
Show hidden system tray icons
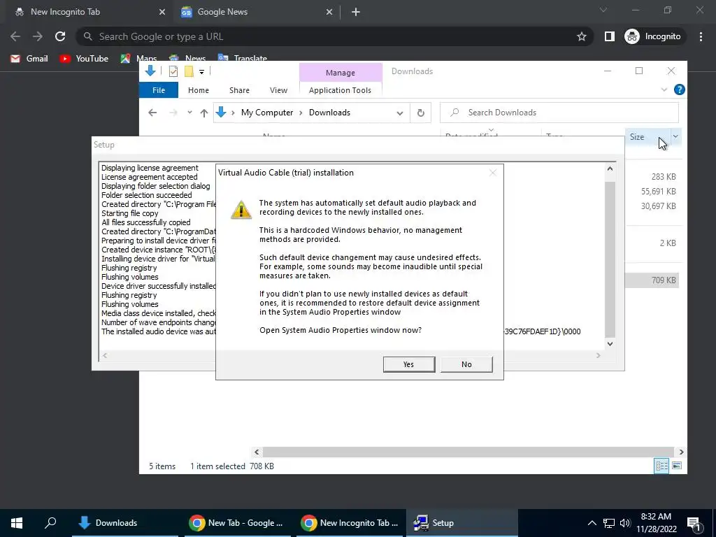pos(592,523)
